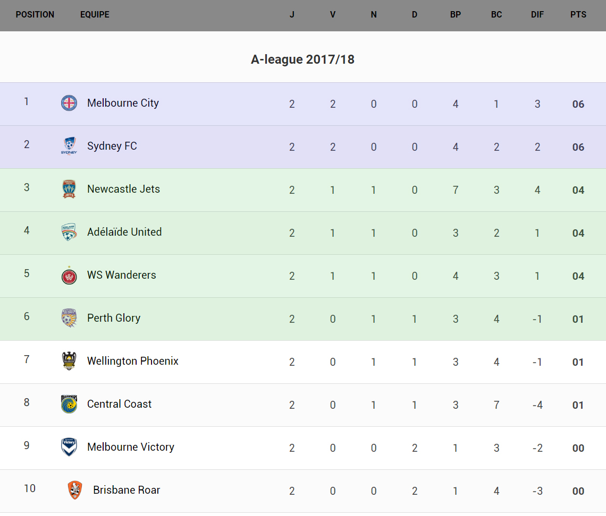The height and width of the screenshot is (516, 606).
Task: Click the orange Brisbane Roar logo
Action: (75, 490)
